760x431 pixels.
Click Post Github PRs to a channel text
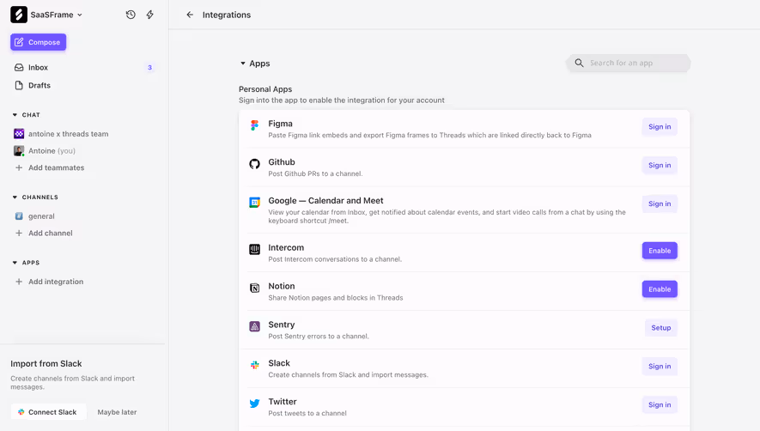click(315, 173)
